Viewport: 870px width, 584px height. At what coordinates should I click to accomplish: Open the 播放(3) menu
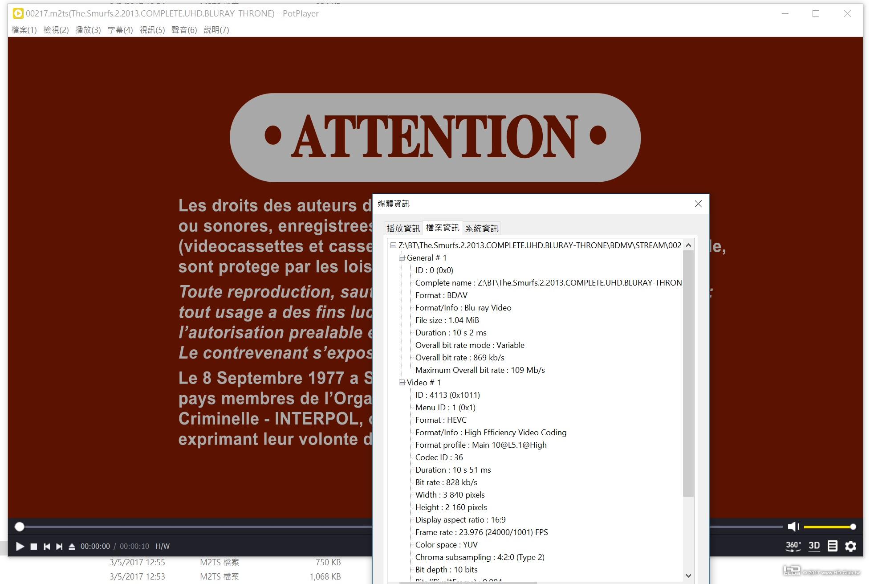88,30
